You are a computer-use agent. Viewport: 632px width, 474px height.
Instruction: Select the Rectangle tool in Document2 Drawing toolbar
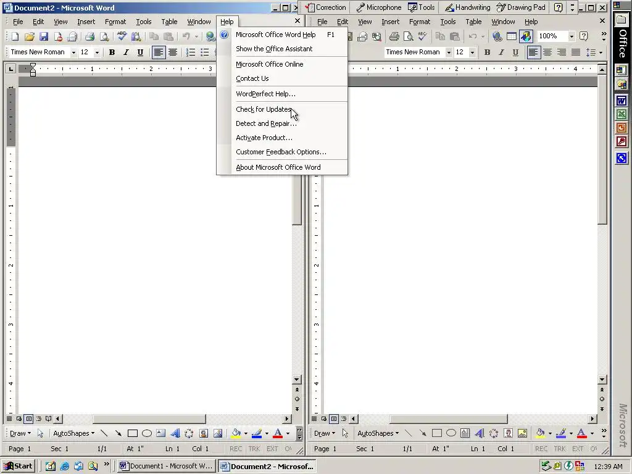pos(133,433)
